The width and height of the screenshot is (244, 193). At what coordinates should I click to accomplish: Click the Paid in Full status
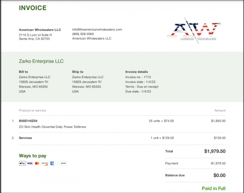coord(214,188)
